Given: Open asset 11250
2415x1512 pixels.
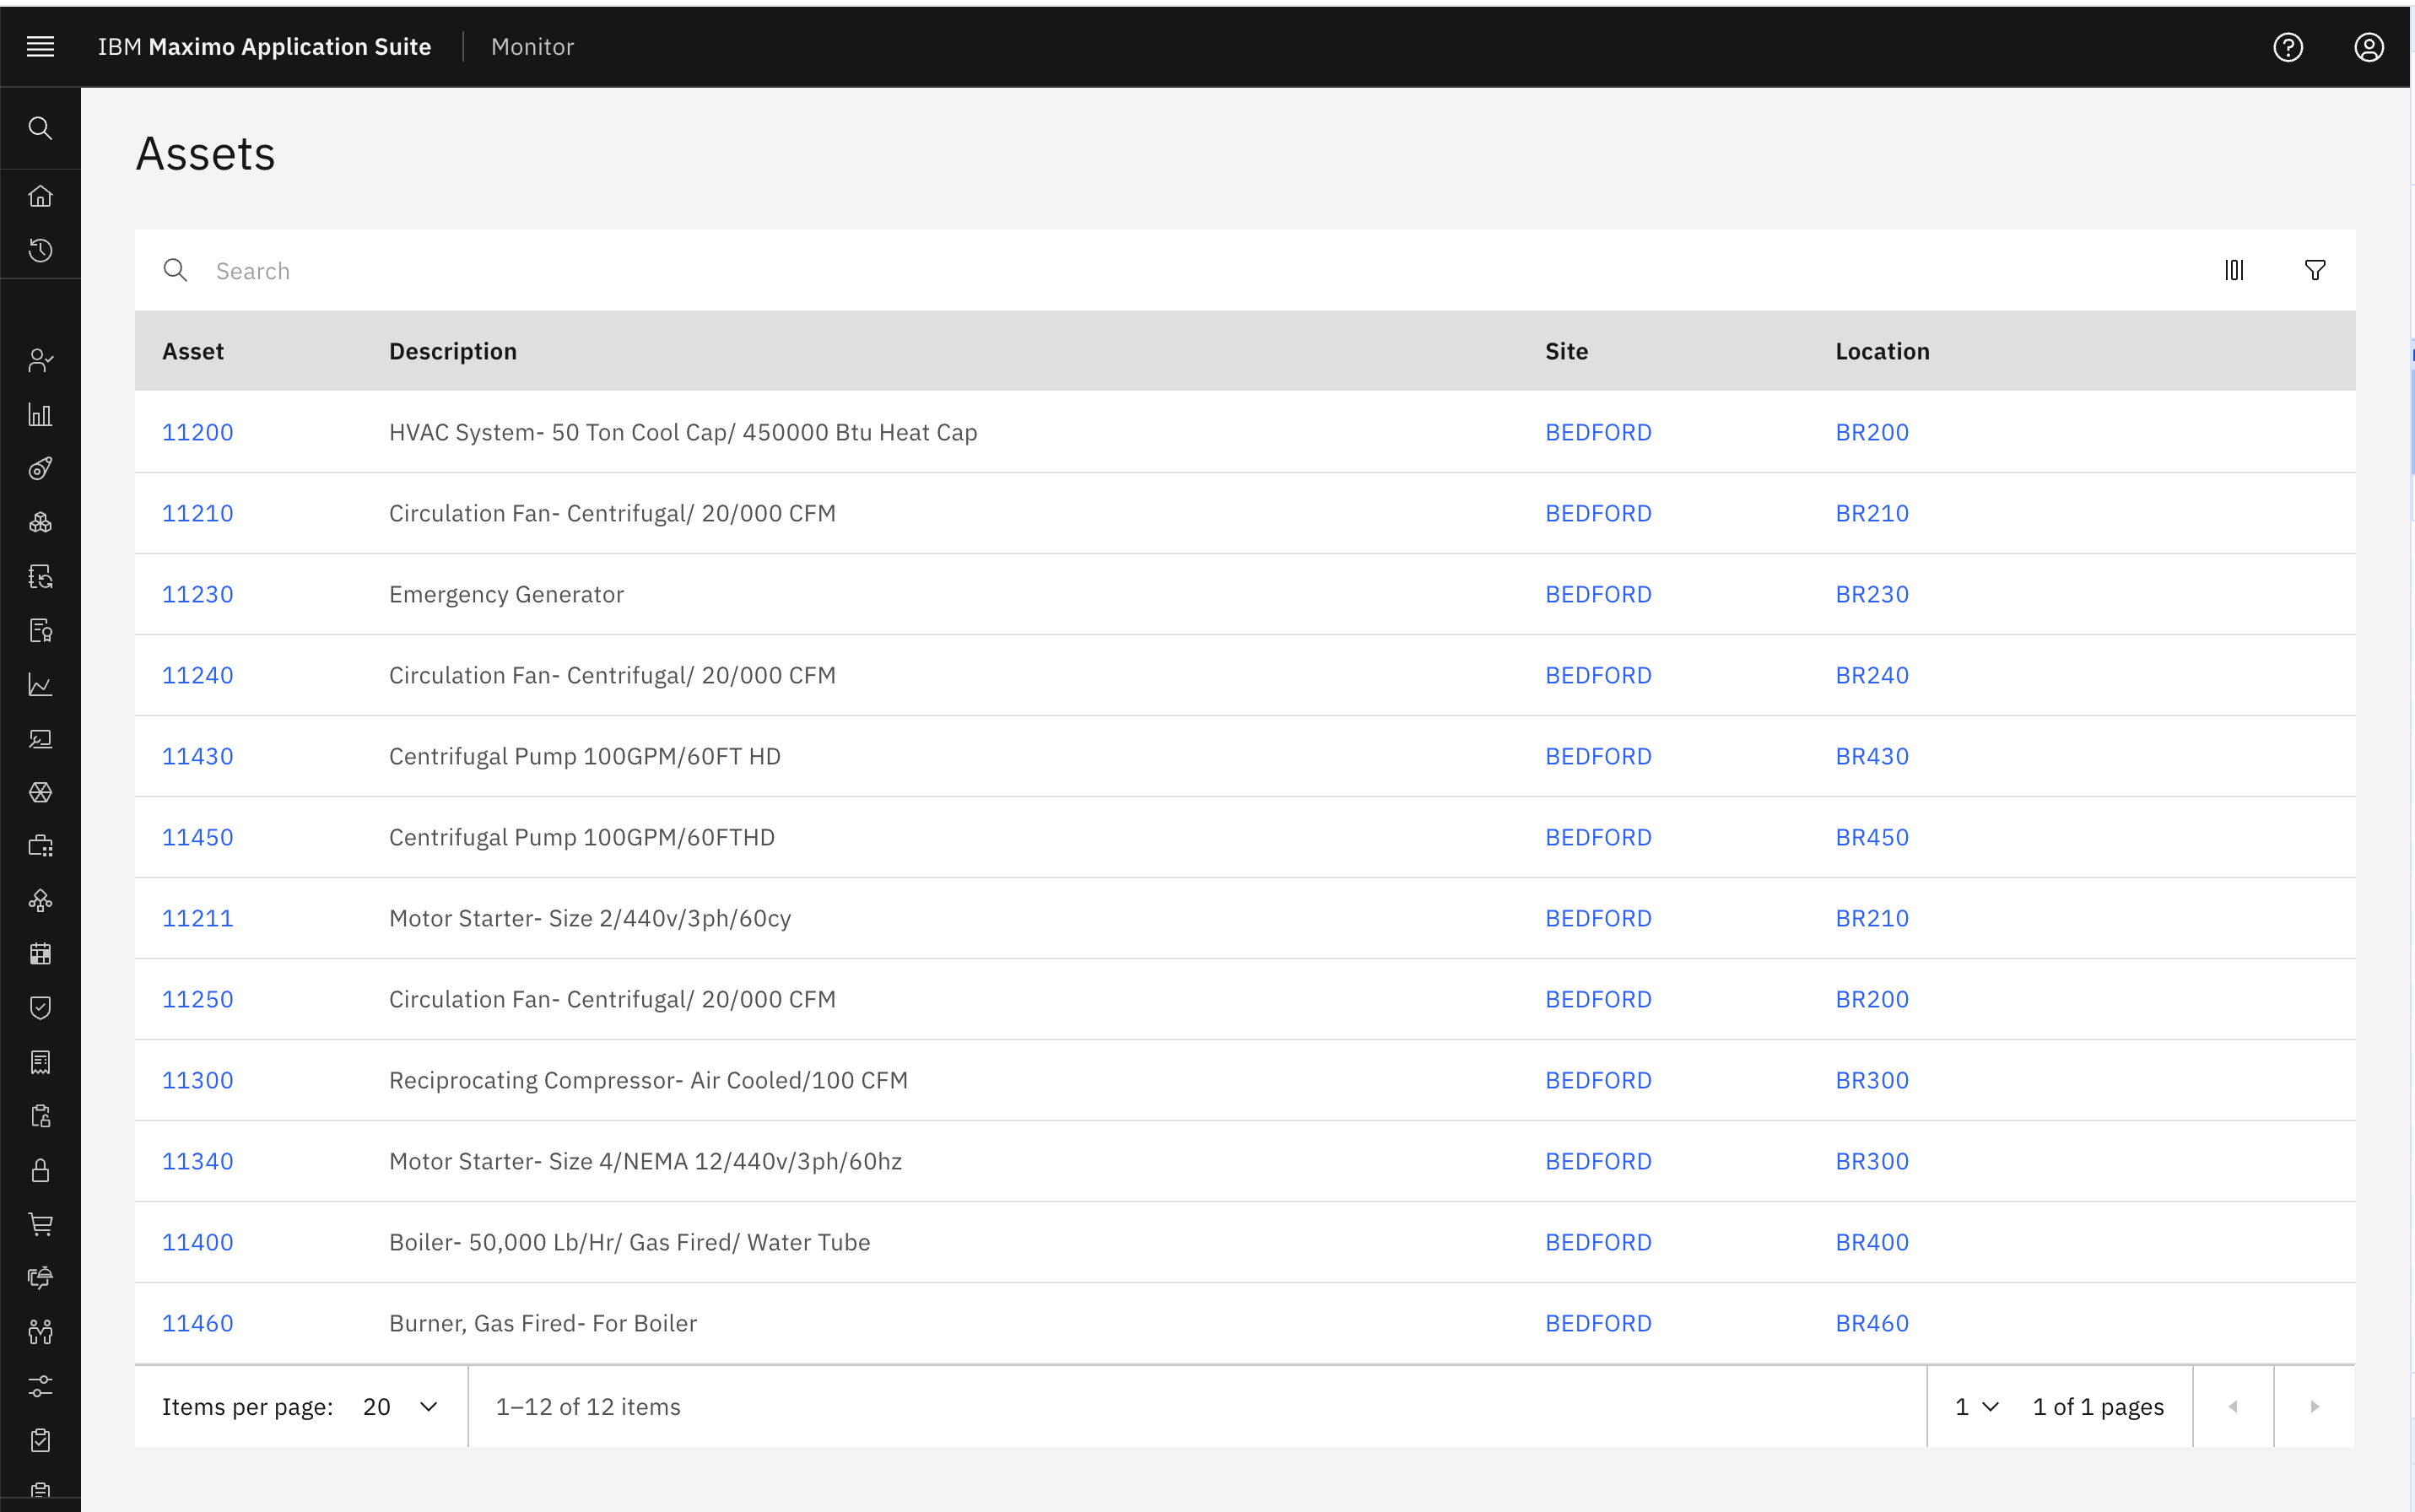Looking at the screenshot, I should [x=198, y=999].
